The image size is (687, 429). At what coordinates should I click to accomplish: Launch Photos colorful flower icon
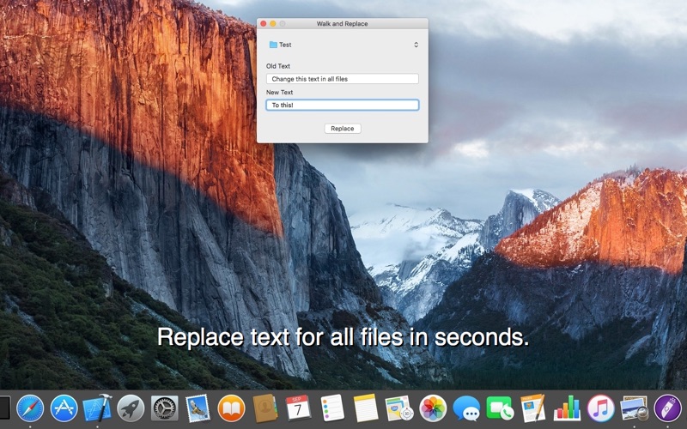(x=433, y=408)
